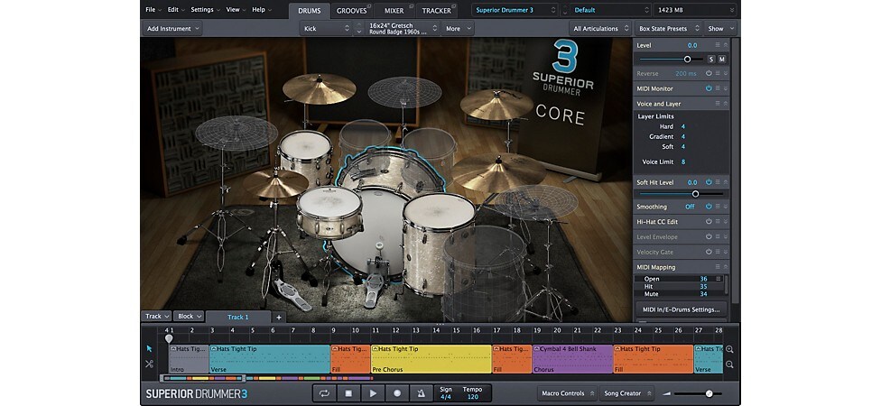Open the All Articulations dropdown
The image size is (881, 406).
coord(600,29)
